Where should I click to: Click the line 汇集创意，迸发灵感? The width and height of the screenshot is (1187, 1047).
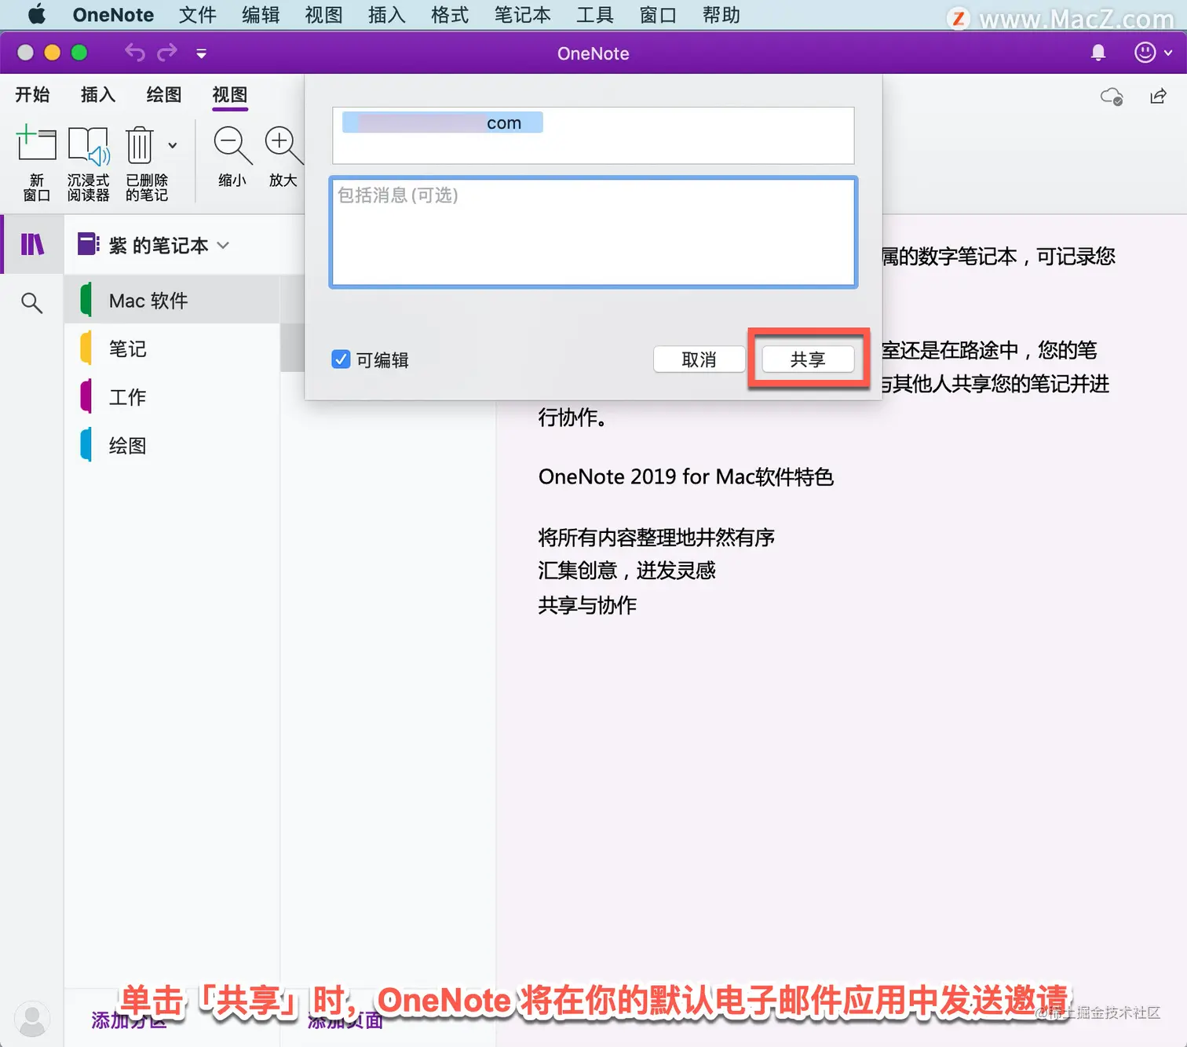point(626,571)
